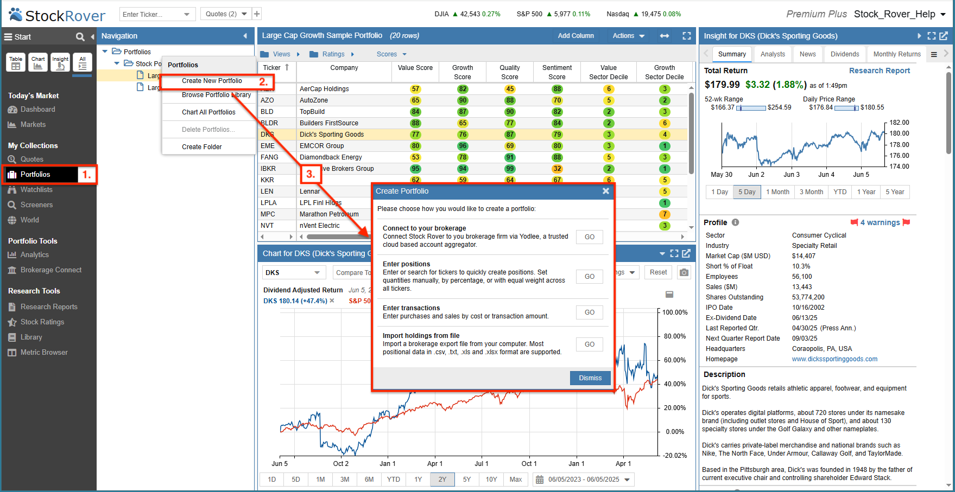This screenshot has height=492, width=955.
Task: Dismiss the Create Portfolio dialog
Action: click(590, 378)
